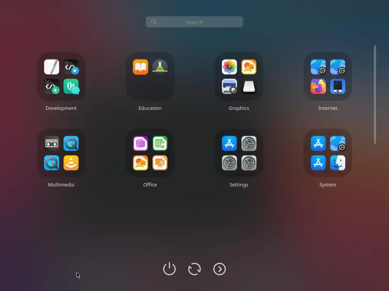Launch the purple database icon in Office

(141, 143)
